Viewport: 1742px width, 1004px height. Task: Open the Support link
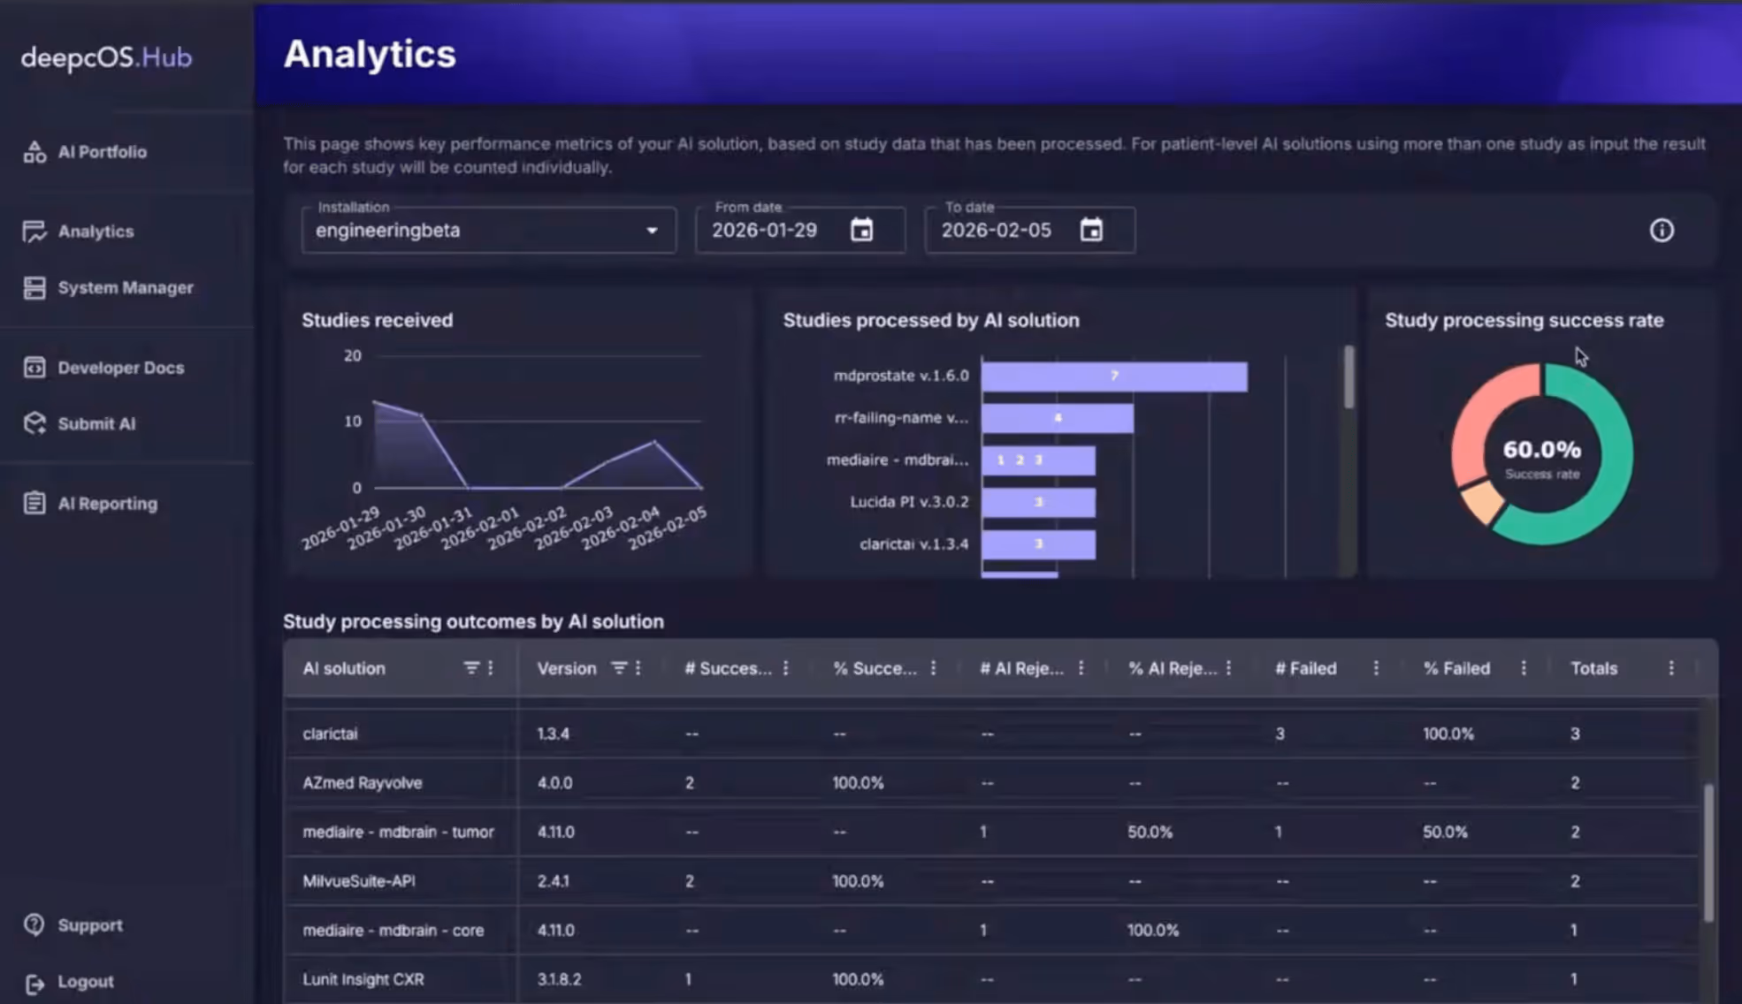pos(89,925)
